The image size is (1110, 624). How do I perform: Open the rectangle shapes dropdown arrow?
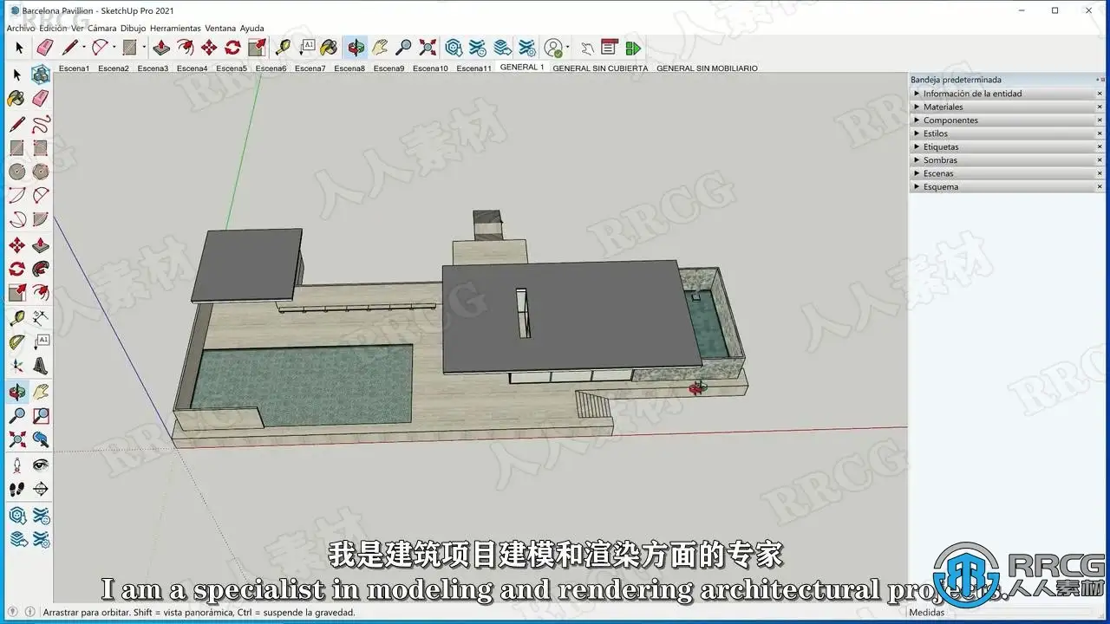(144, 48)
